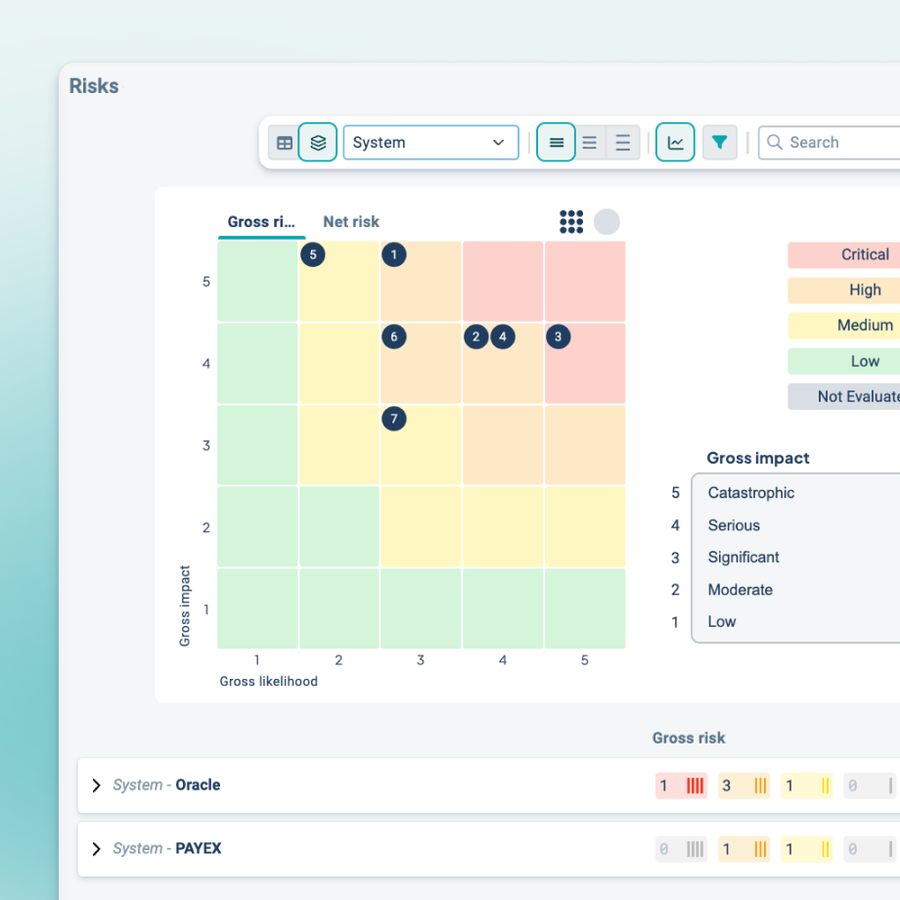Click Oracle's critical risk count badge
Image resolution: width=900 pixels, height=900 pixels.
point(681,786)
